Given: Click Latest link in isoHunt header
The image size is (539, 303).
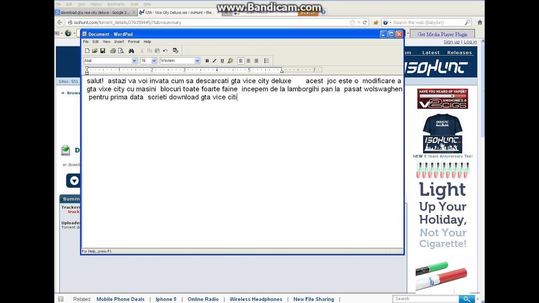Looking at the screenshot, I should click(431, 53).
